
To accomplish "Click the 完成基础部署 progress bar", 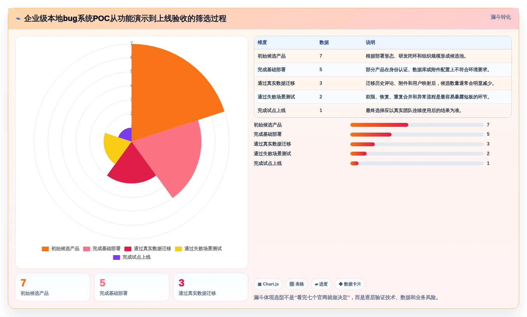I will pyautogui.click(x=417, y=135).
